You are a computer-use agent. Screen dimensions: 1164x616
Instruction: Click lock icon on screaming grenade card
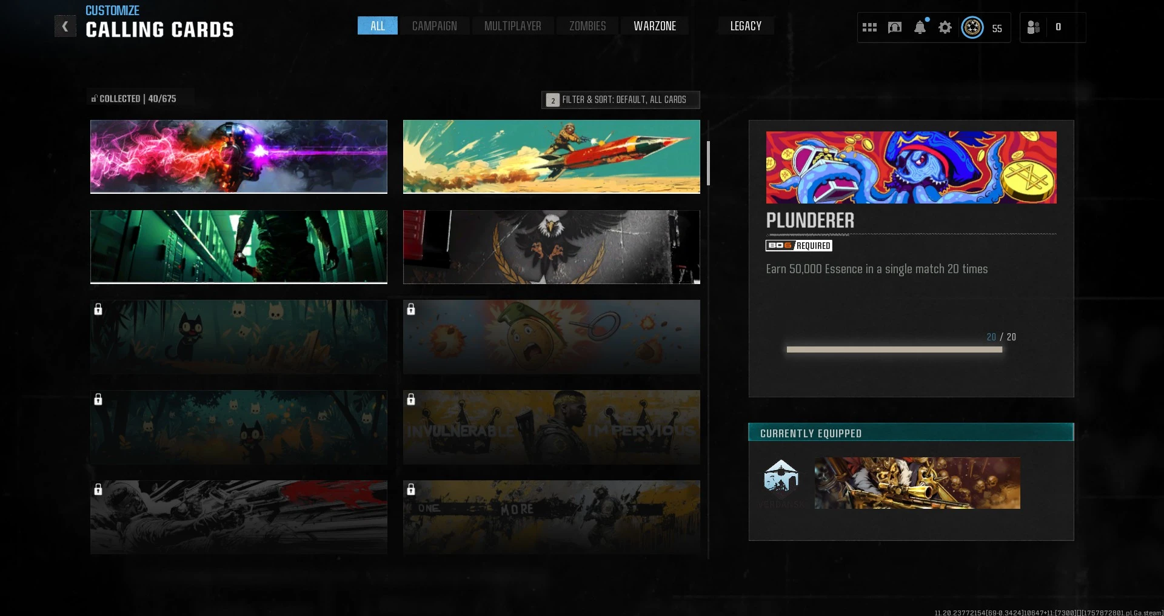411,310
